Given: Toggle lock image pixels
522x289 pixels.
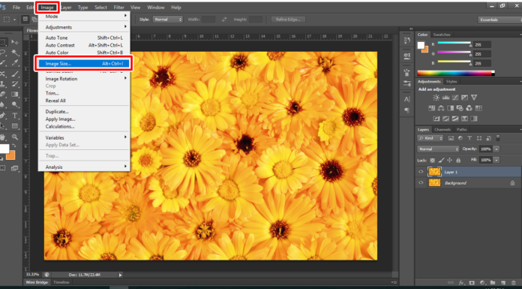Looking at the screenshot, I should pos(441,161).
